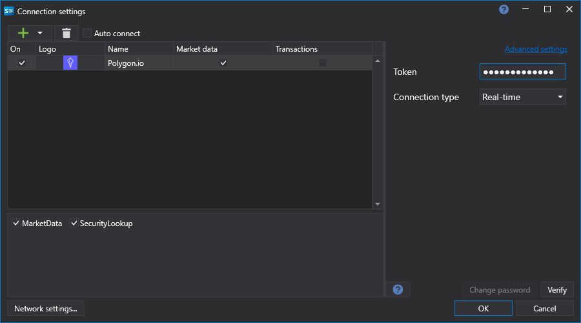Sort by Market data column header

(223, 49)
